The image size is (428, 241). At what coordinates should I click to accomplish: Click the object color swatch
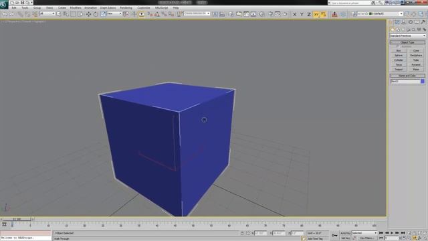[423, 81]
